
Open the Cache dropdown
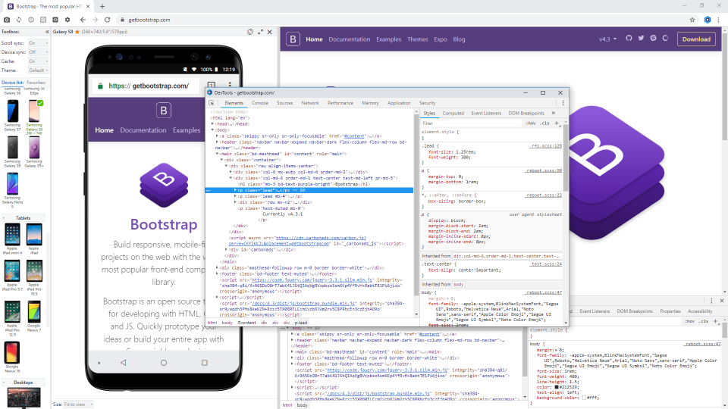click(x=38, y=61)
